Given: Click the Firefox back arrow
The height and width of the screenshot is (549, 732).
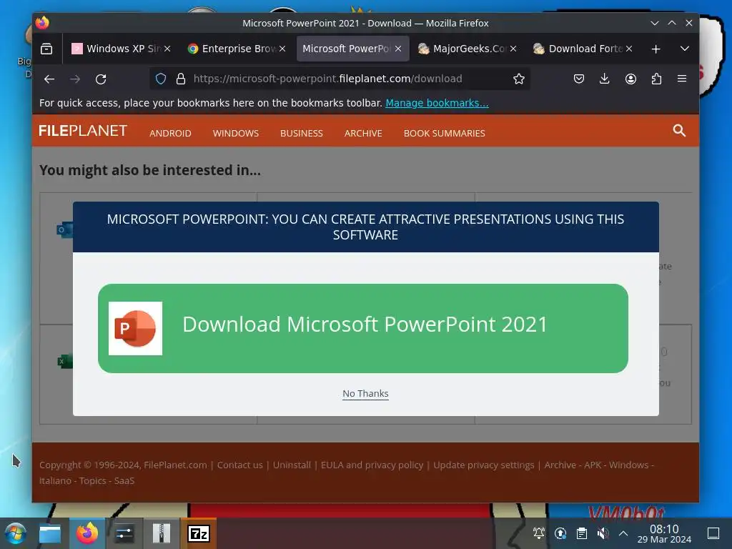Looking at the screenshot, I should (49, 79).
